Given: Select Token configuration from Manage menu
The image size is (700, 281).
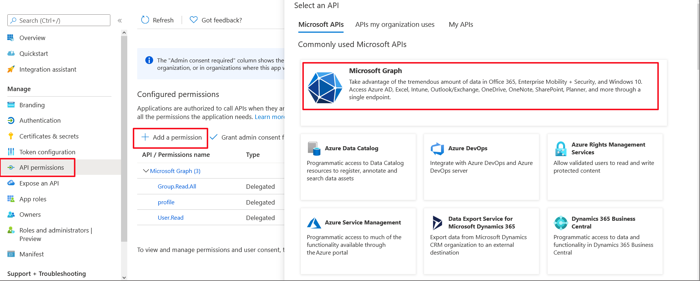Looking at the screenshot, I should tap(47, 152).
